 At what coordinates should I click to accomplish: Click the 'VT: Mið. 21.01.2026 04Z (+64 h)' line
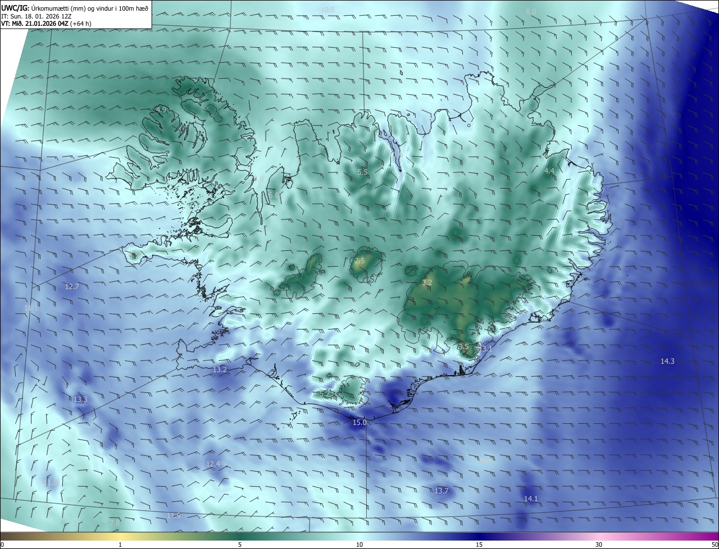pos(47,24)
